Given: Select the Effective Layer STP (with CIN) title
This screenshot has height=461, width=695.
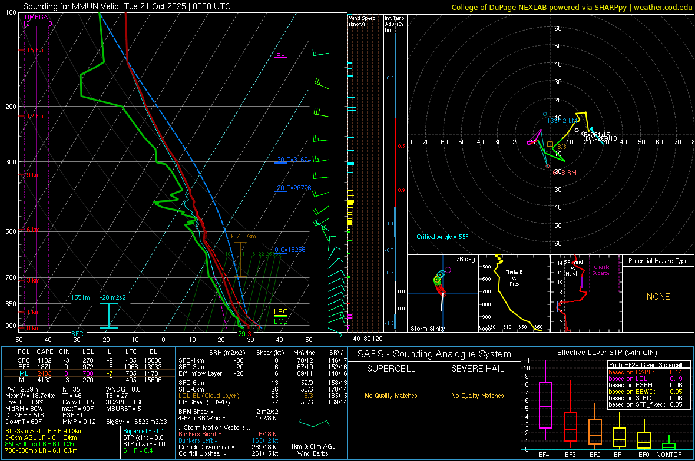Looking at the screenshot, I should click(x=607, y=353).
